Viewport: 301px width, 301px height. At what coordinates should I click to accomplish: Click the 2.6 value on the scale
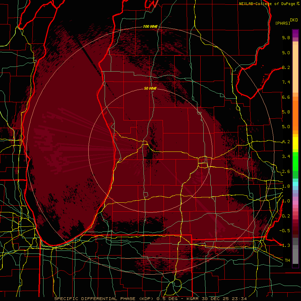286,172
